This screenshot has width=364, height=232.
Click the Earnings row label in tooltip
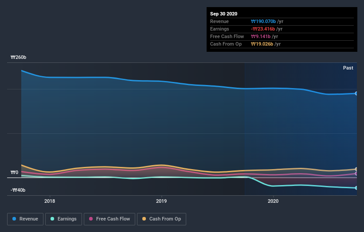[219, 29]
